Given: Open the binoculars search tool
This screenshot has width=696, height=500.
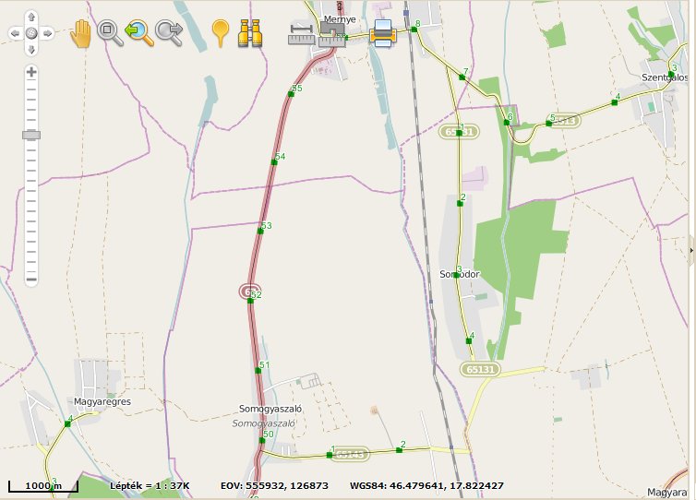Looking at the screenshot, I should [251, 33].
